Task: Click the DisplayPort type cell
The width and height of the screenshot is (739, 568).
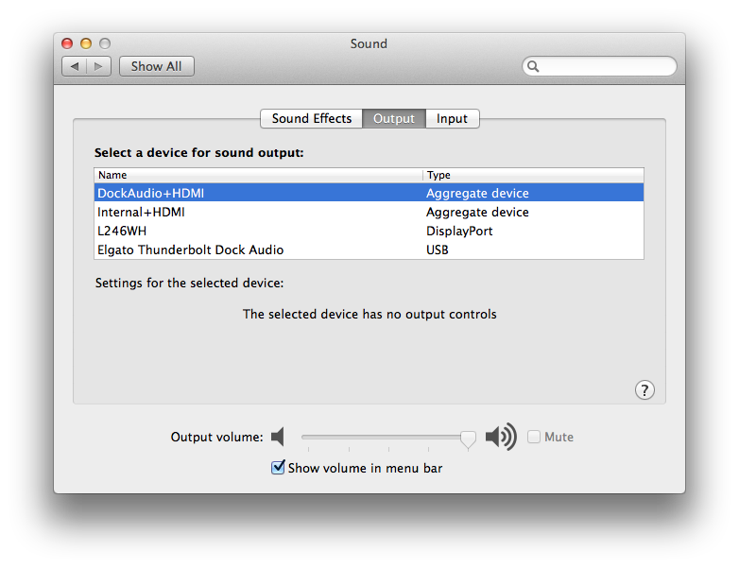Action: click(x=459, y=231)
